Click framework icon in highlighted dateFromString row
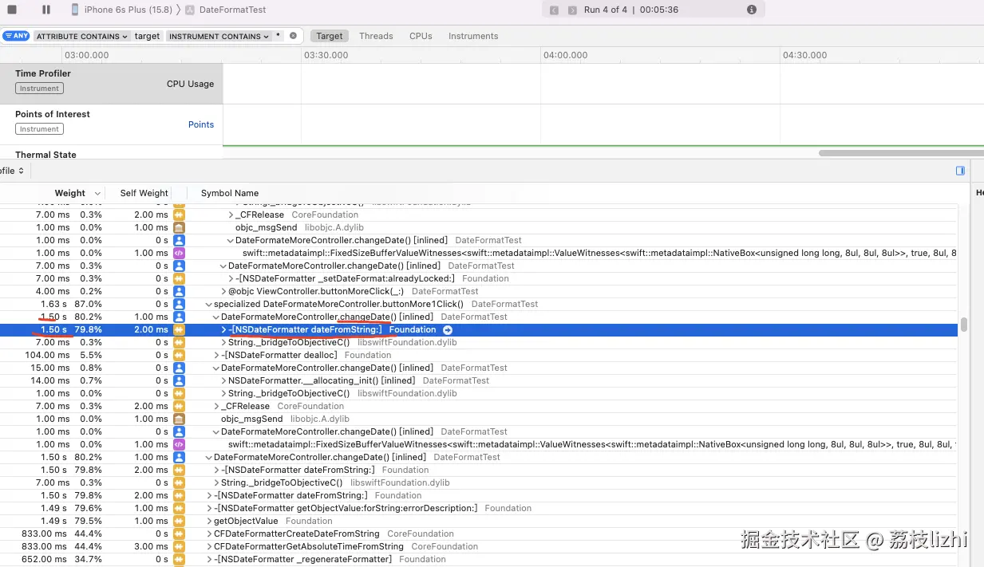Screen dimensions: 984x567 coord(179,329)
